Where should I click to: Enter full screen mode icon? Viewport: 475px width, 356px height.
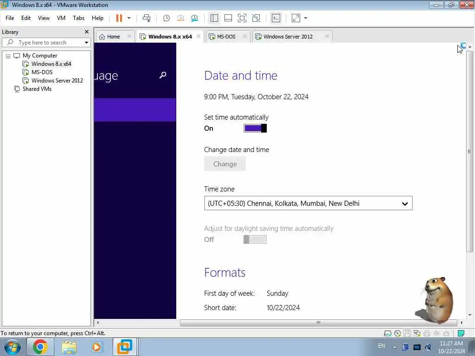coord(242,18)
